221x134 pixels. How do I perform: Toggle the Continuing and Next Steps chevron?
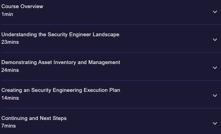tap(215, 123)
